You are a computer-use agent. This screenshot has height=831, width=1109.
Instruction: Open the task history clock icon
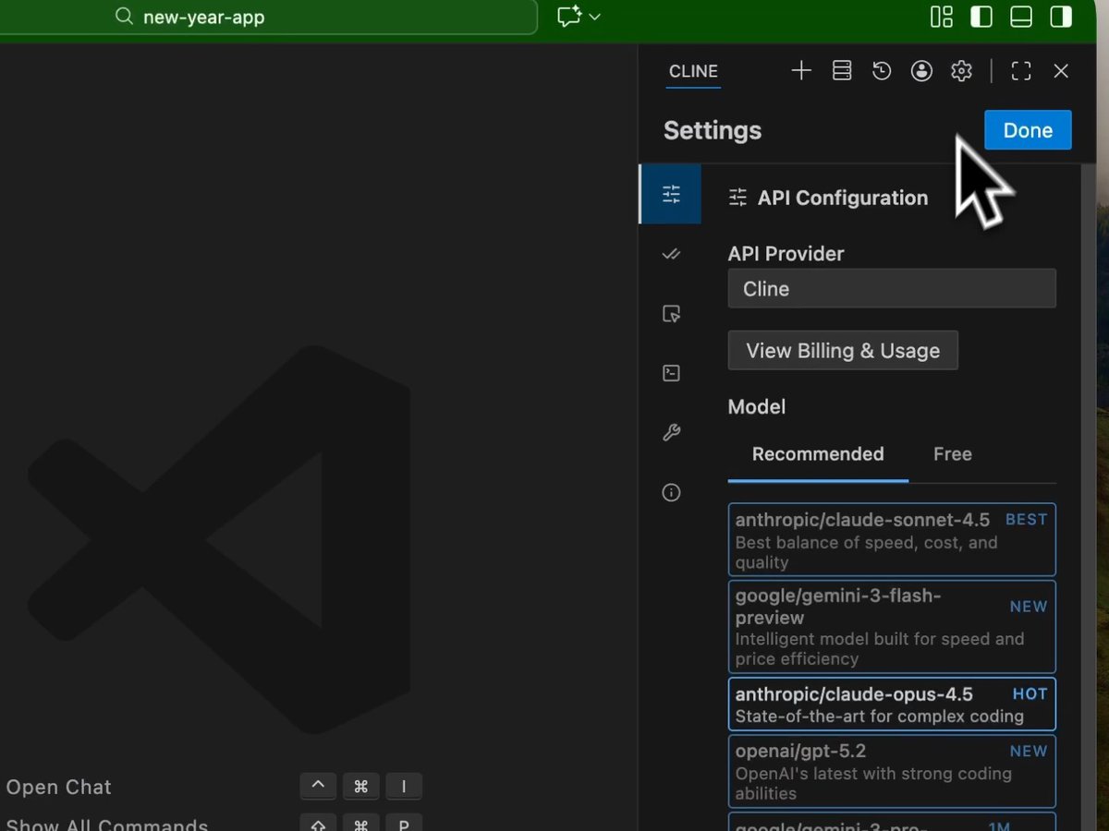pyautogui.click(x=882, y=71)
